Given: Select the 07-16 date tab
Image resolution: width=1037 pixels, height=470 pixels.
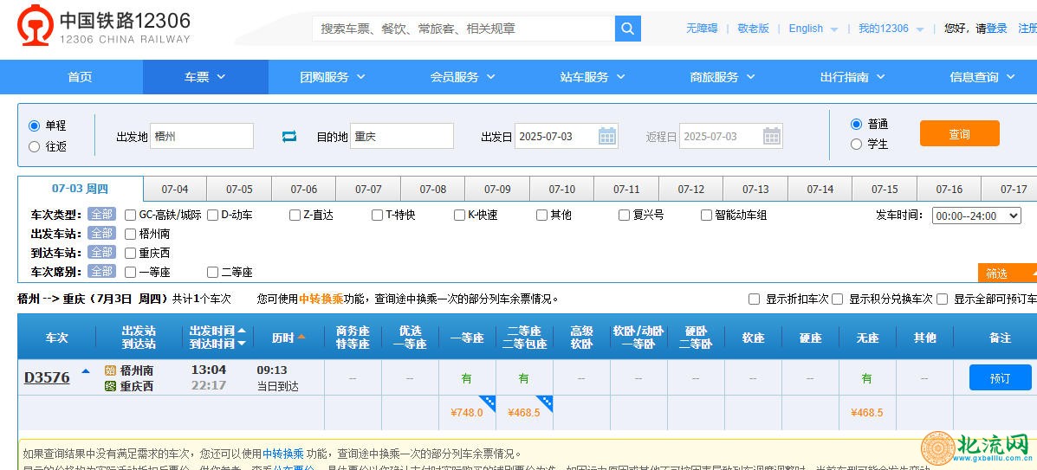Looking at the screenshot, I should 949,190.
